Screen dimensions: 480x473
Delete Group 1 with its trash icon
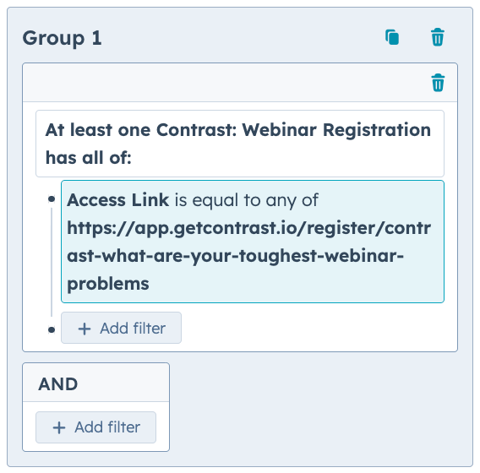coord(438,37)
